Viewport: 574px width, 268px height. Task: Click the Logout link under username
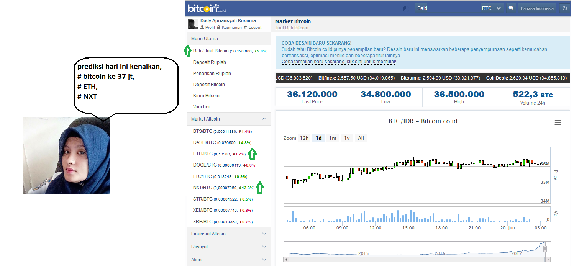[253, 28]
